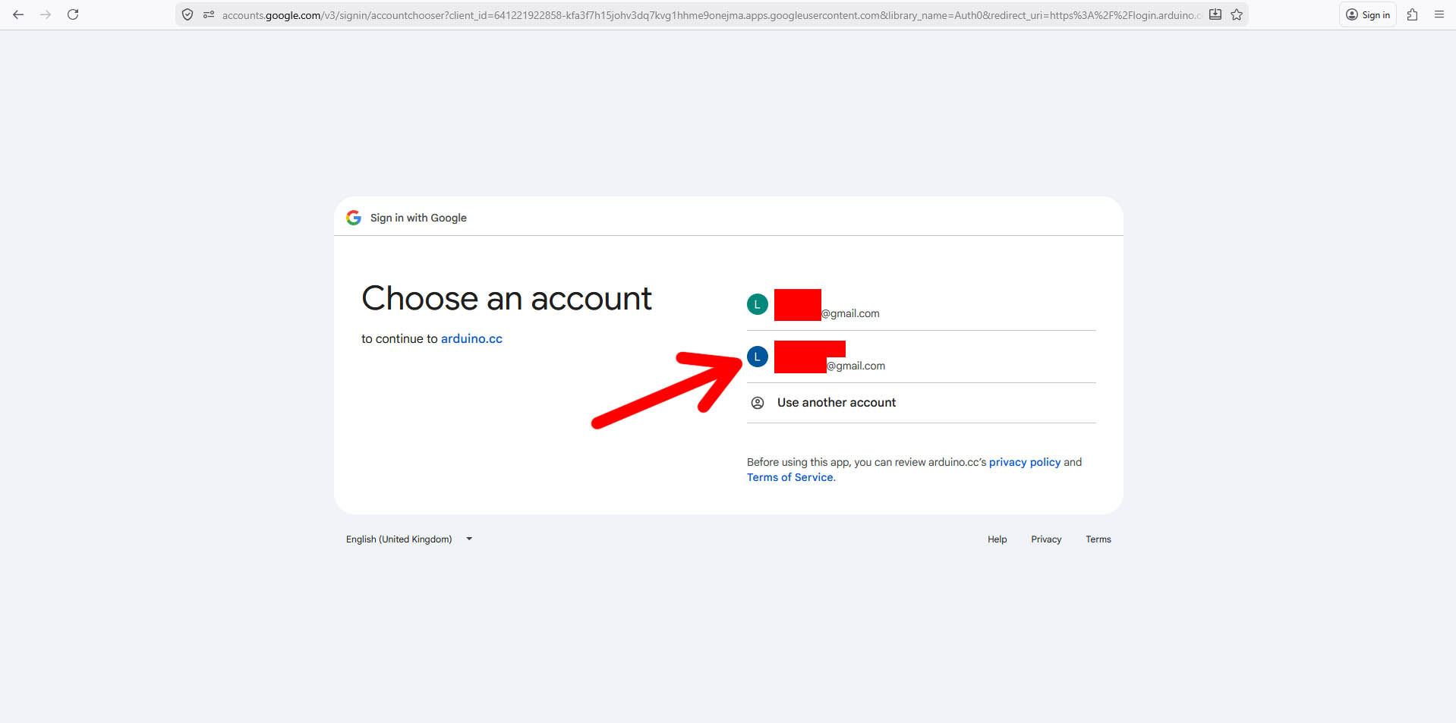
Task: Bookmark this page with the star icon
Action: pos(1237,14)
